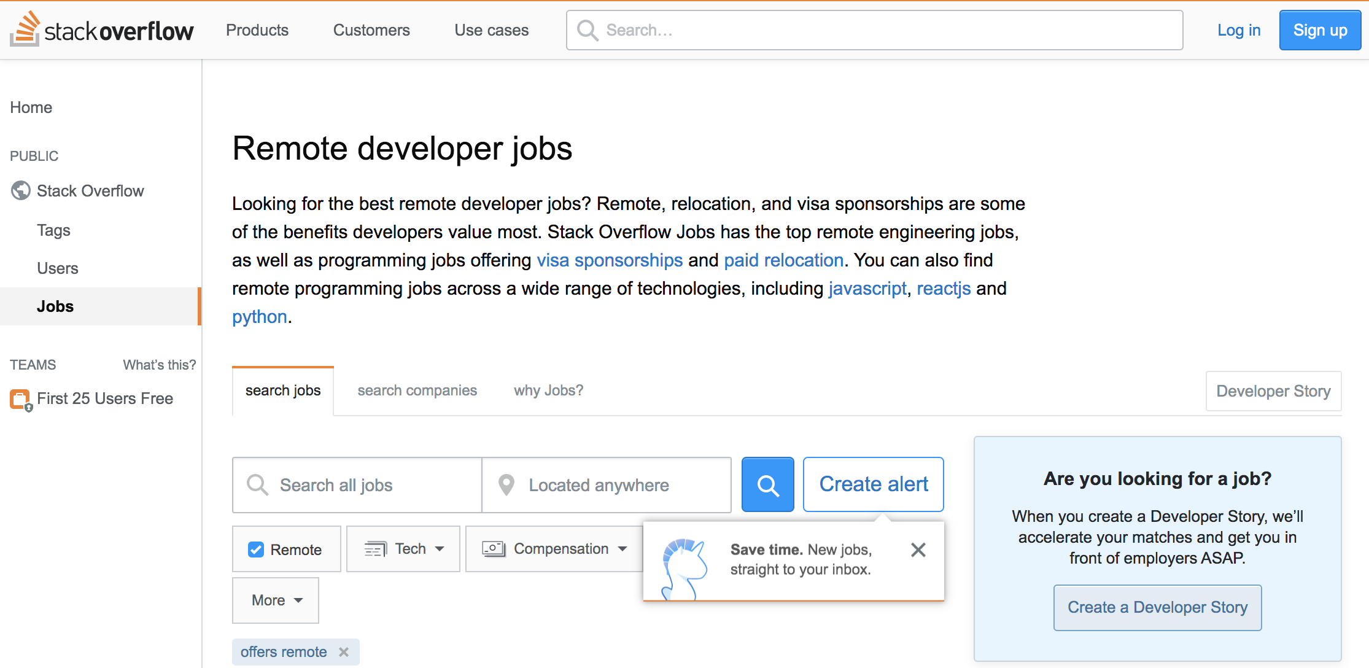Follow the visa sponsorships link
The width and height of the screenshot is (1369, 668).
click(x=610, y=260)
